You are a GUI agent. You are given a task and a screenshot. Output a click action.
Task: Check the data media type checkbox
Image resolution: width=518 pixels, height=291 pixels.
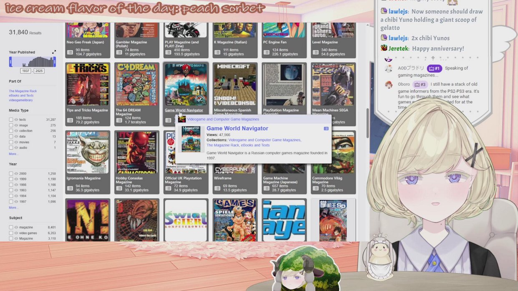tap(11, 137)
